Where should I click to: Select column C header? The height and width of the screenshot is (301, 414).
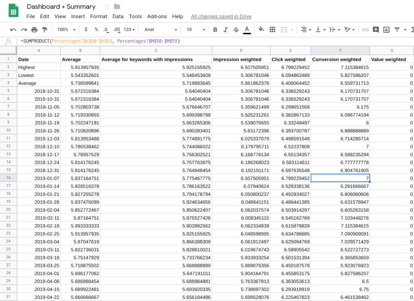coord(156,50)
